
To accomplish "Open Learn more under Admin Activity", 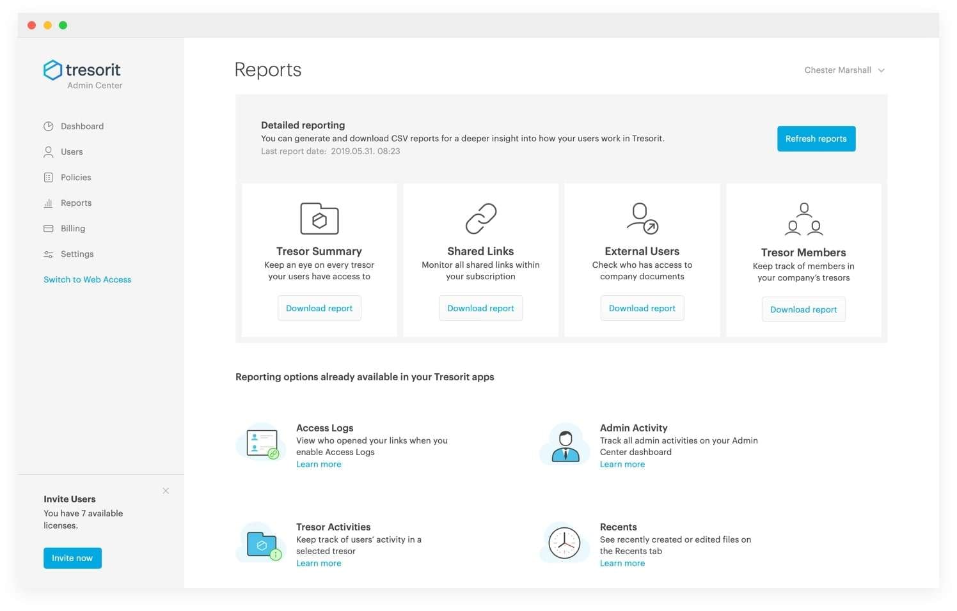I will point(622,465).
